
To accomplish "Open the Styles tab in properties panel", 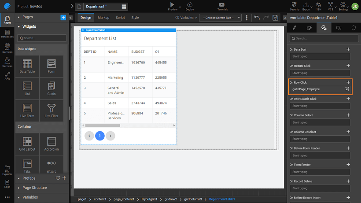I will (x=308, y=28).
